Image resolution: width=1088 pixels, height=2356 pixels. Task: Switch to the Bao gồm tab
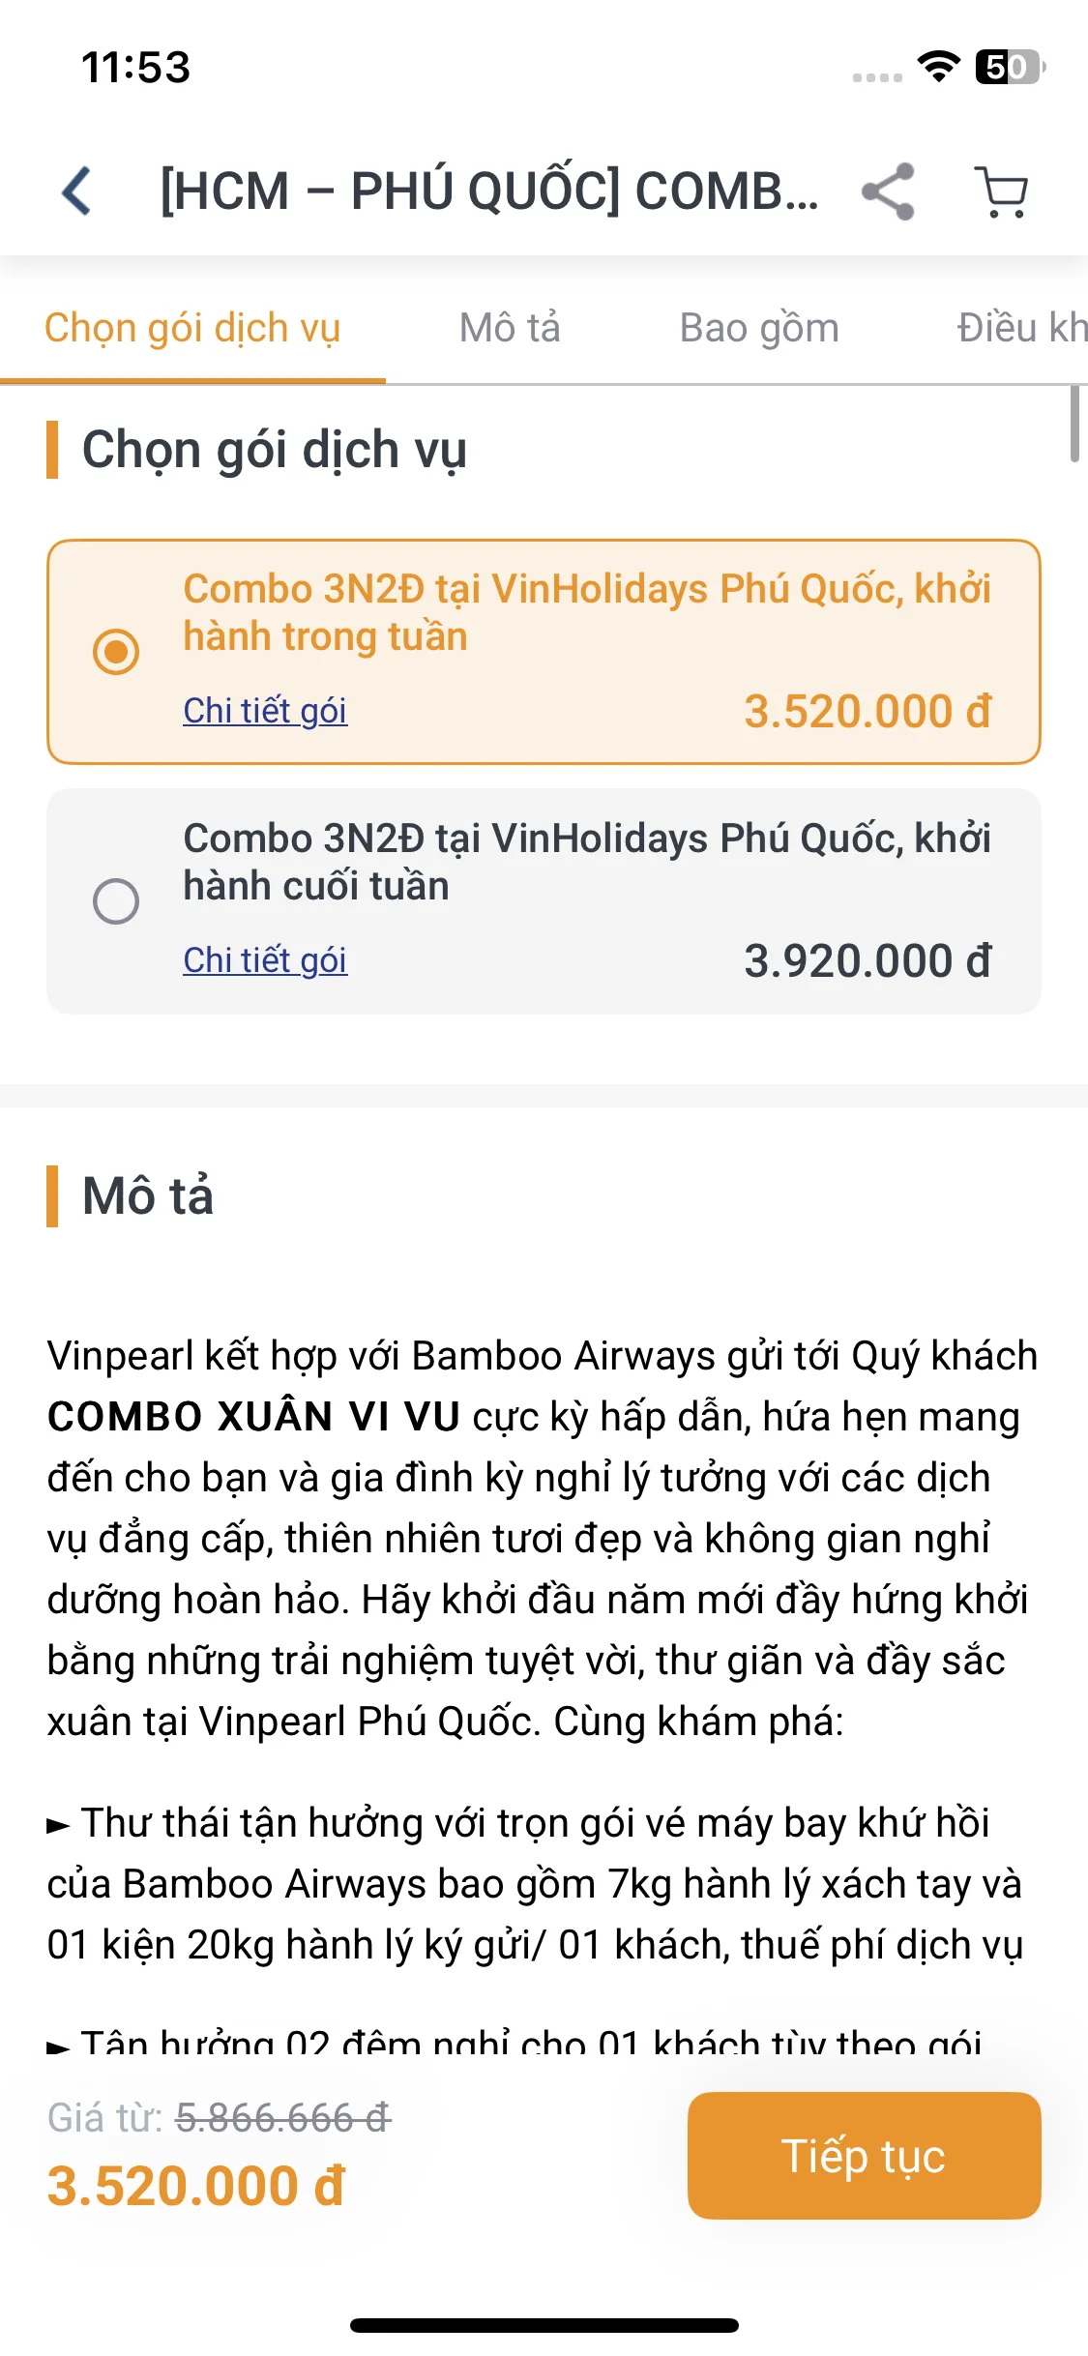pyautogui.click(x=759, y=328)
